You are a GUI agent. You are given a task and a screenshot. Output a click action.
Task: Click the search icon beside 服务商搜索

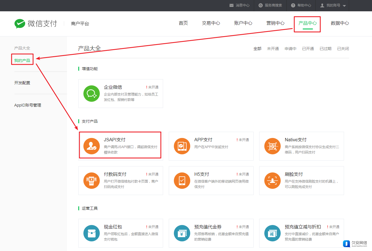[x=261, y=5]
